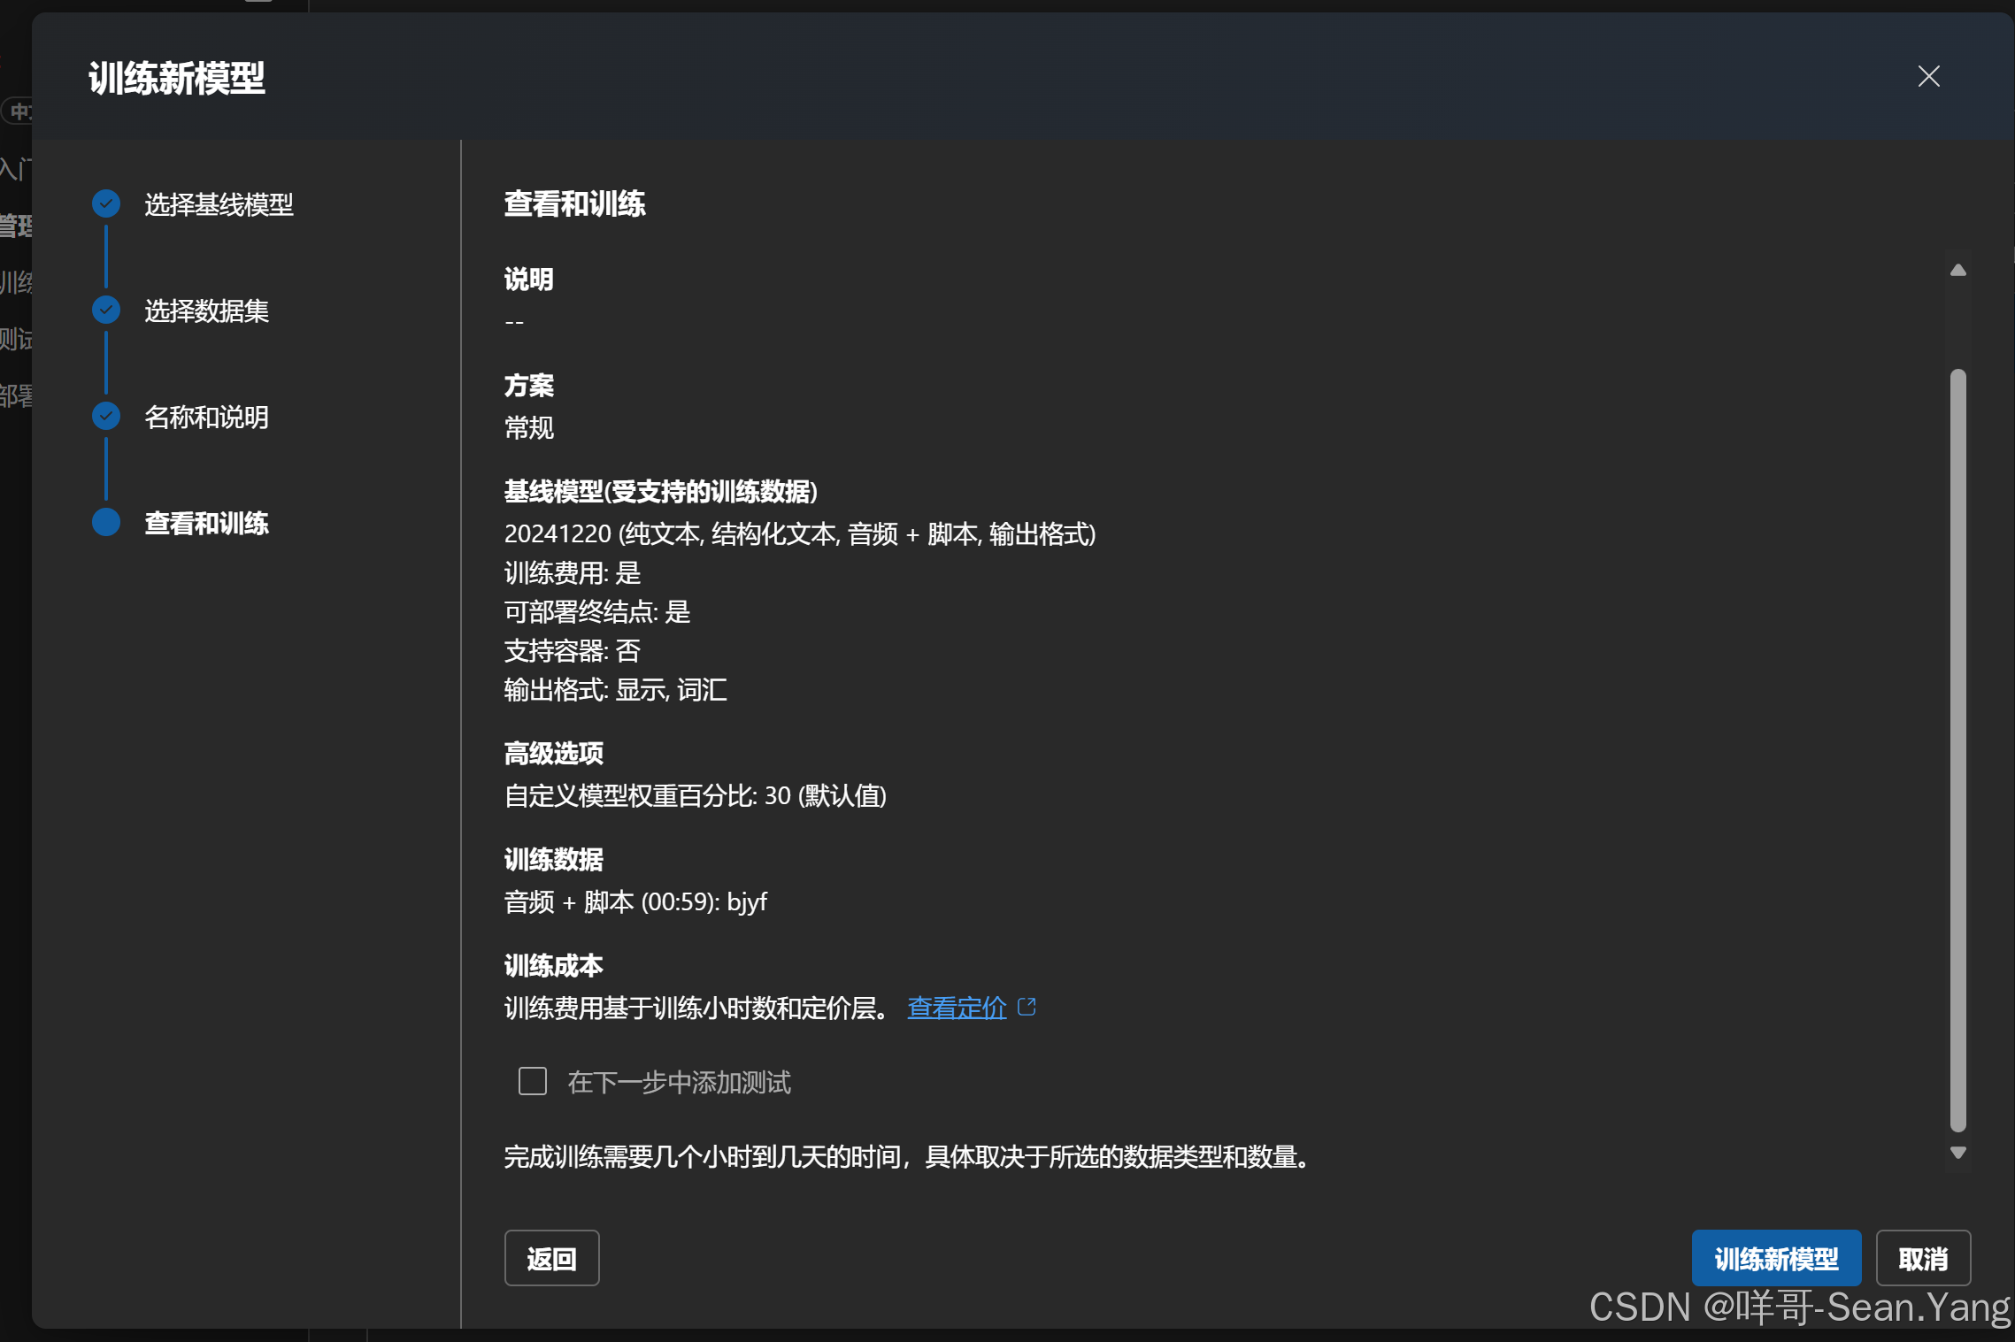Click the 返回 button

[551, 1257]
